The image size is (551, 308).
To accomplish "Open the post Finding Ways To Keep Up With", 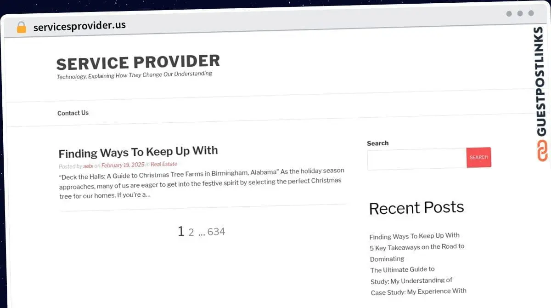I will [x=138, y=151].
